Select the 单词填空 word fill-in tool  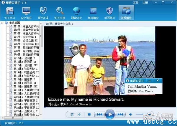(93, 13)
